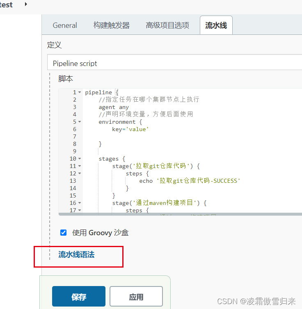Open the 流水线语法 link
302x309 pixels.
click(76, 254)
